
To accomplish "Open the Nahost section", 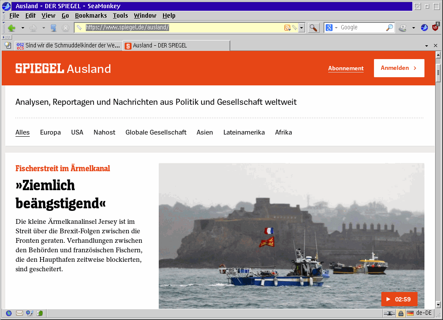I will [104, 132].
